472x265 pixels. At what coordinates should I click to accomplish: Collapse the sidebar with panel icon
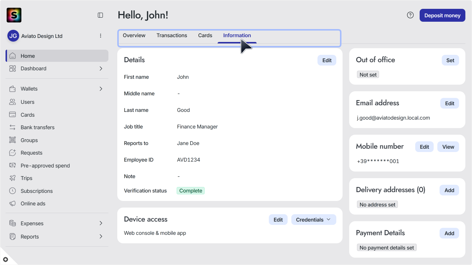pos(100,15)
